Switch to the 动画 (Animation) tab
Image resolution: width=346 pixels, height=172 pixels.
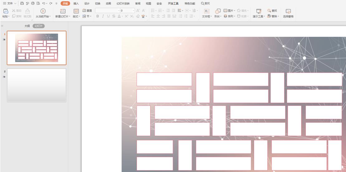pos(108,3)
